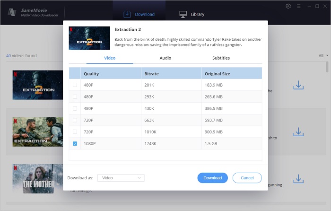This screenshot has width=331, height=211.
Task: Switch to the Video tab
Action: point(110,58)
